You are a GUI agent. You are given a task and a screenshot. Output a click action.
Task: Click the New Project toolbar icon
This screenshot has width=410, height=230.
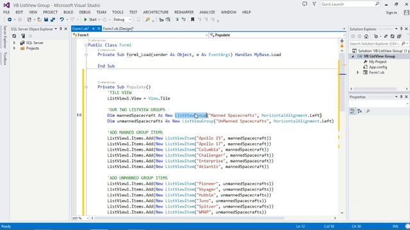point(29,20)
